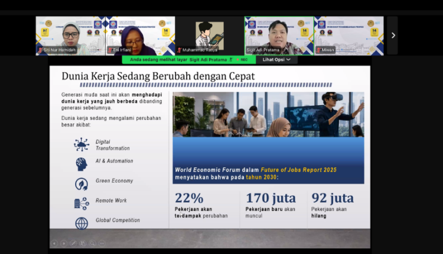Click the 'Sigit Adi Pratama' name label on thumbnail
This screenshot has width=443, height=254.
pos(263,50)
